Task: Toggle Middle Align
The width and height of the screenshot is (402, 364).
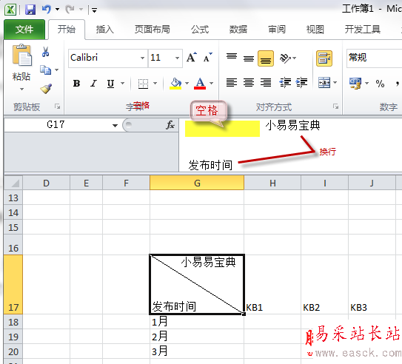Action: click(x=249, y=58)
